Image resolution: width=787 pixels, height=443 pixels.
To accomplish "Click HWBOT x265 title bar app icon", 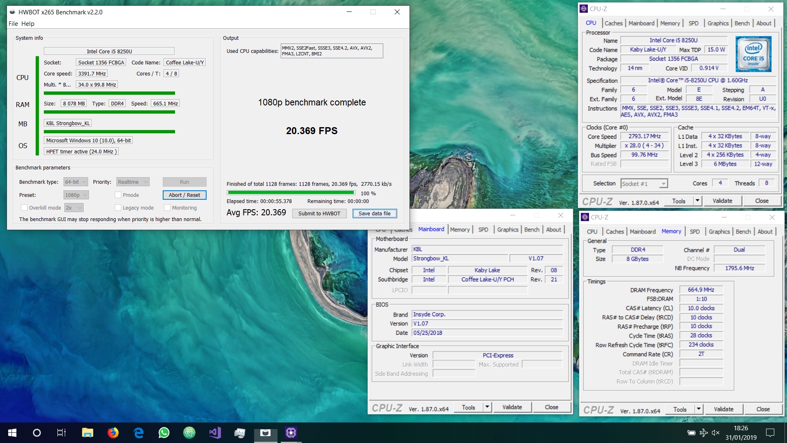I will [x=12, y=12].
